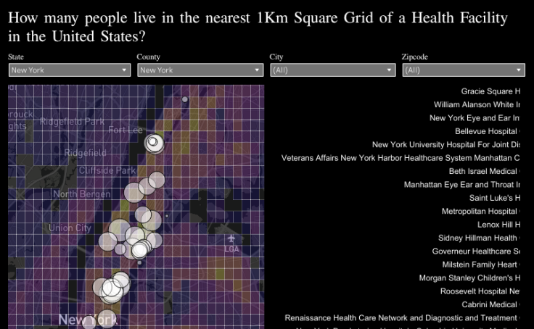Select Saint Luke's hospital entry
This screenshot has width=534, height=329.
pyautogui.click(x=495, y=198)
